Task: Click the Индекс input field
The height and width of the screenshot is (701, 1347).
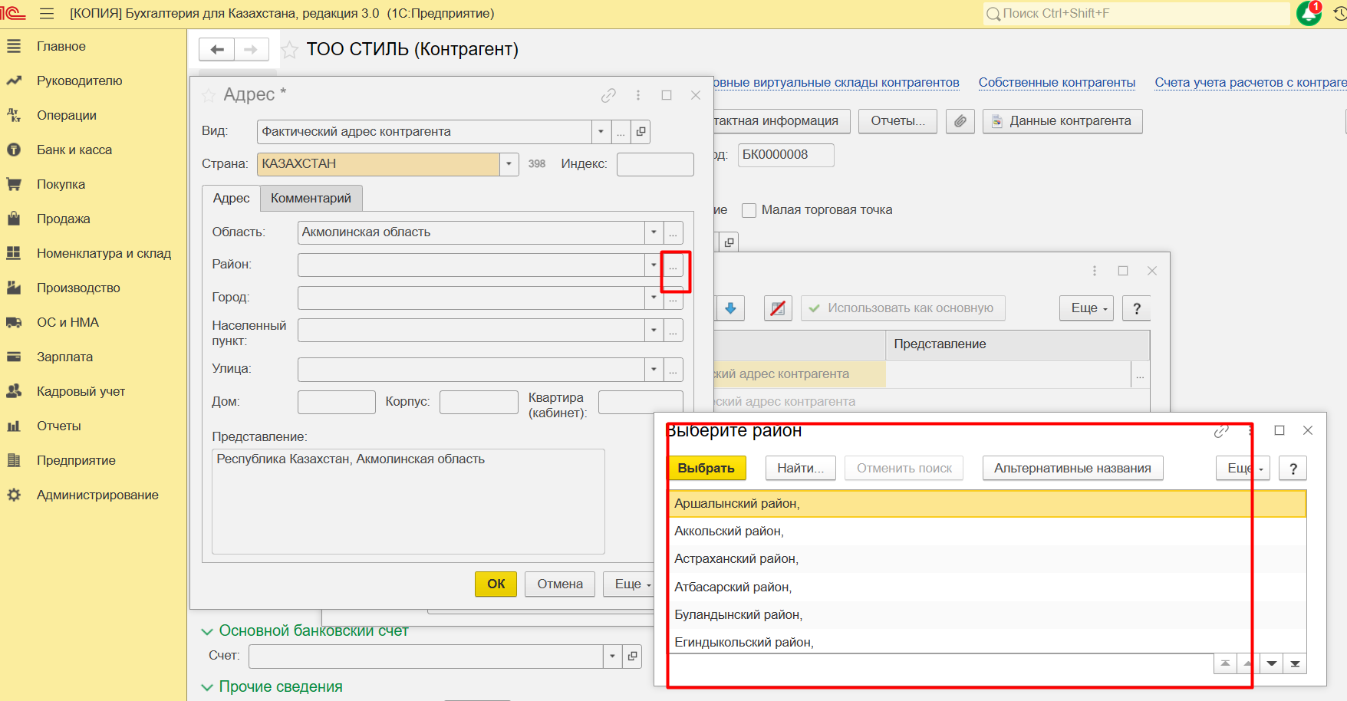Action: 654,164
